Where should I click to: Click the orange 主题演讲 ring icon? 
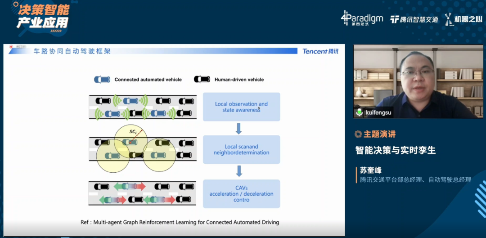coord(358,134)
